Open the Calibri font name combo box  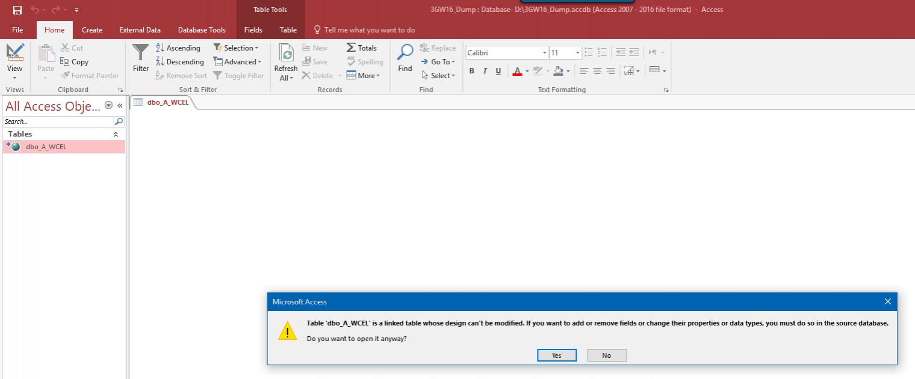click(x=507, y=53)
